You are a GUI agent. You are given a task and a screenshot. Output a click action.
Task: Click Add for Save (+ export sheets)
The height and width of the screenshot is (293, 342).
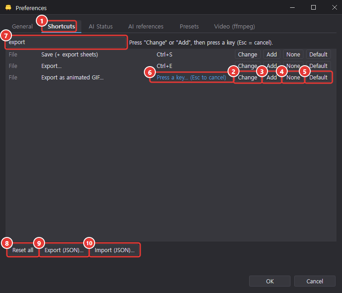coord(272,55)
